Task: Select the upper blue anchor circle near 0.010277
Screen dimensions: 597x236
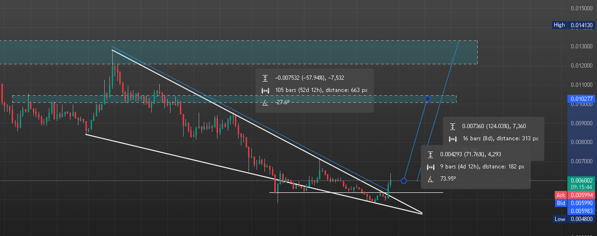Action: click(427, 99)
